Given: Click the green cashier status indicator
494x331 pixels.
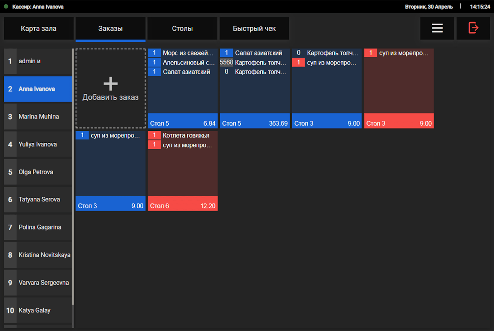Looking at the screenshot, I should [x=6, y=6].
